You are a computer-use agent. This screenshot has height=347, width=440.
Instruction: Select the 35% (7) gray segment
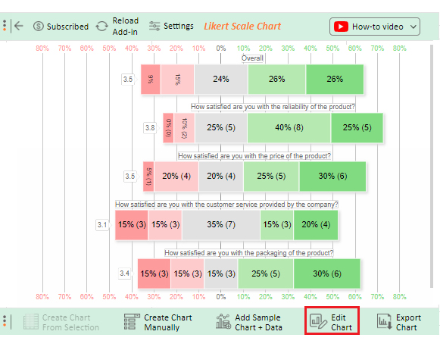(x=221, y=224)
